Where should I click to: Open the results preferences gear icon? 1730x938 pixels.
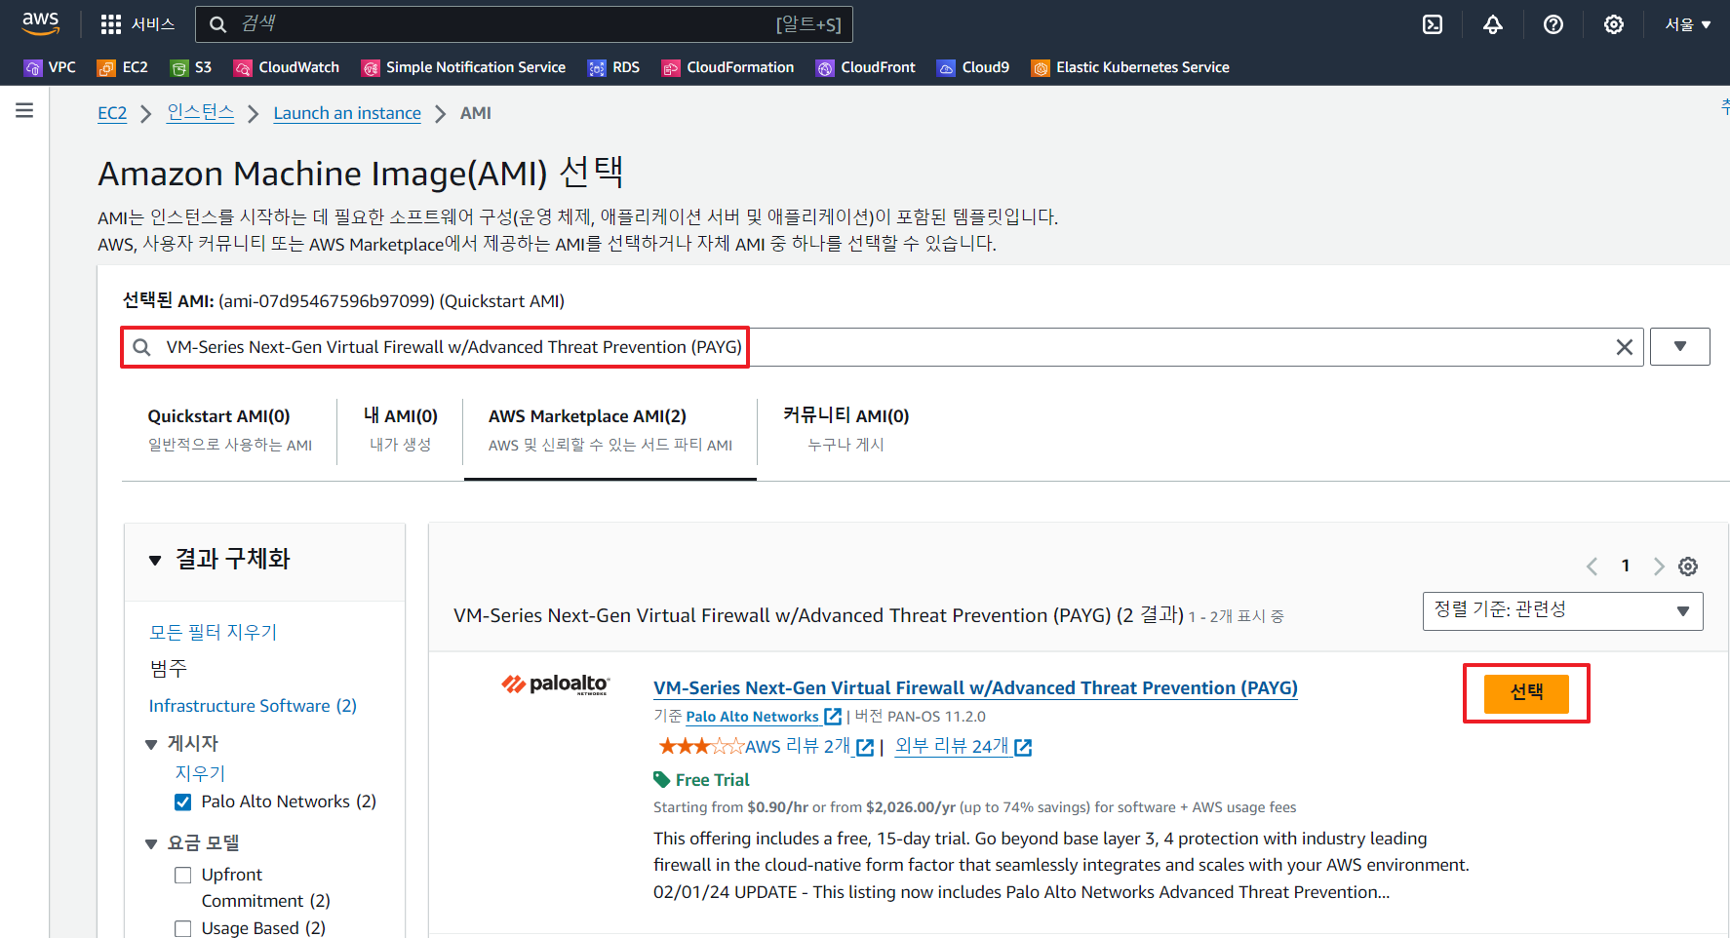1688,567
